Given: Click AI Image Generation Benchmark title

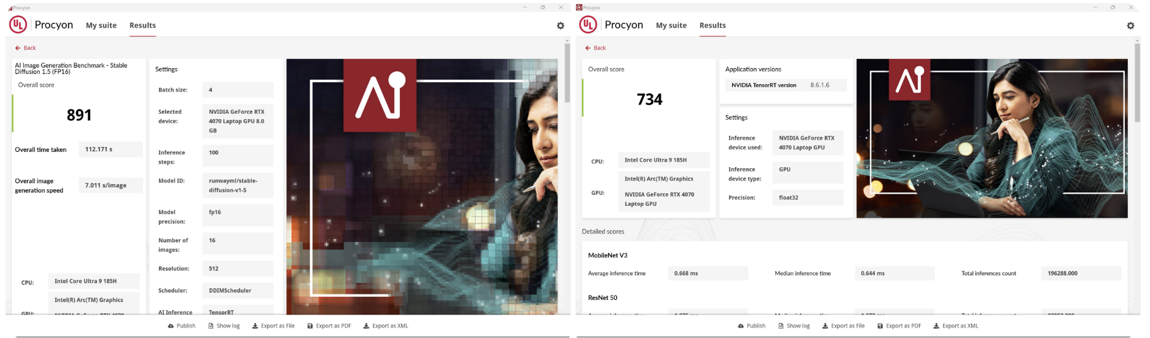Looking at the screenshot, I should click(71, 68).
